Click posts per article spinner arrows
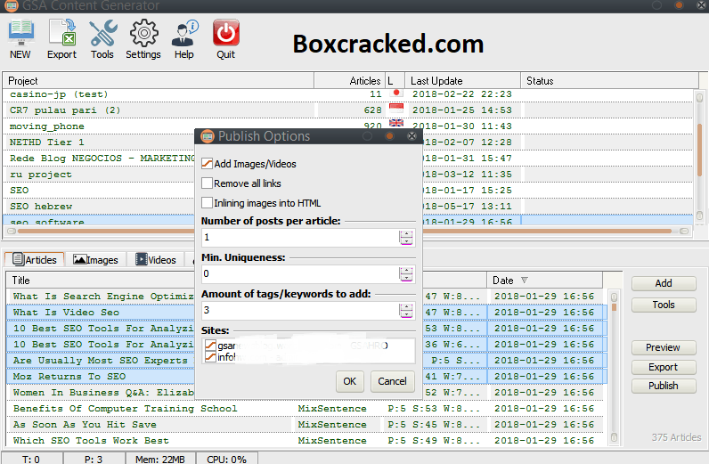Viewport: 709px width, 464px height. 406,238
